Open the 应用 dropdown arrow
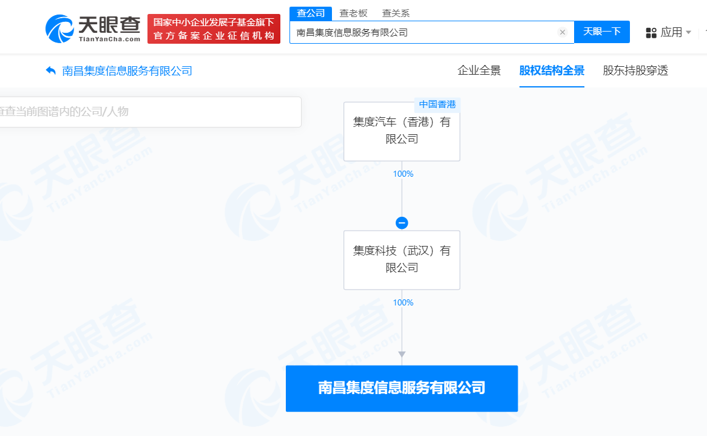The image size is (707, 436). [x=688, y=32]
